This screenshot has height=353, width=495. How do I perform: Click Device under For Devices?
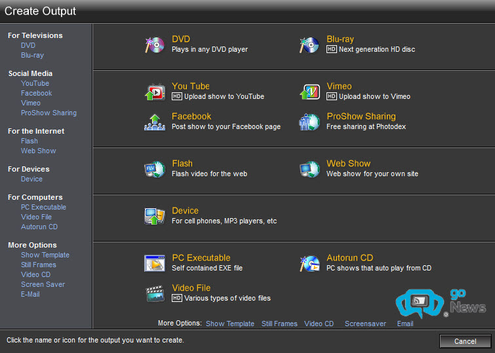tap(31, 179)
